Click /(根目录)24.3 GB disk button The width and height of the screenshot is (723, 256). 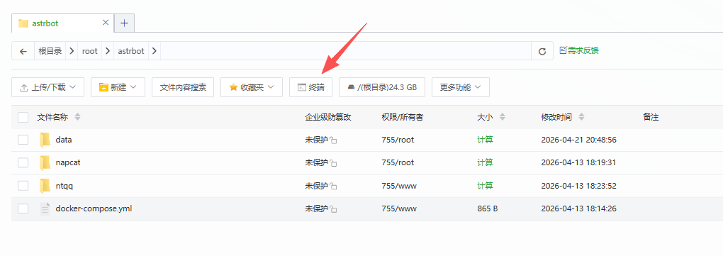pyautogui.click(x=382, y=87)
